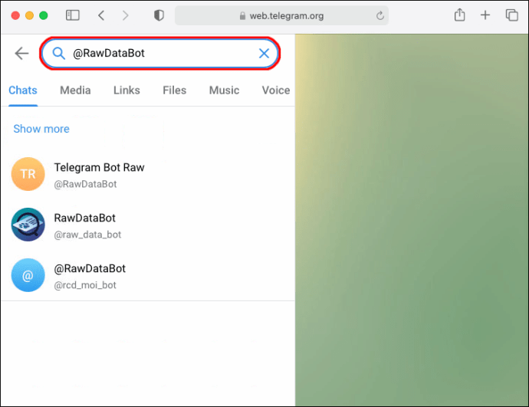
Task: Go forward a page in Safari
Action: [x=125, y=15]
